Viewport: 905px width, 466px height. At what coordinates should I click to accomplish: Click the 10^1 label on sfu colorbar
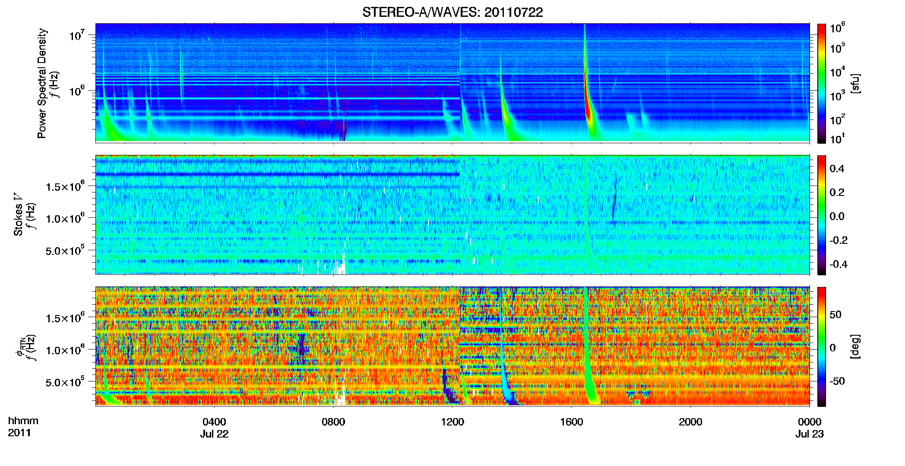click(x=837, y=139)
